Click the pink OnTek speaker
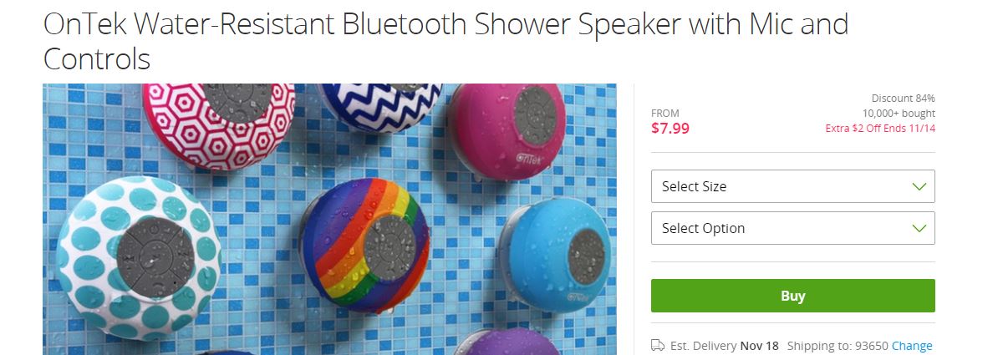 pos(507,130)
